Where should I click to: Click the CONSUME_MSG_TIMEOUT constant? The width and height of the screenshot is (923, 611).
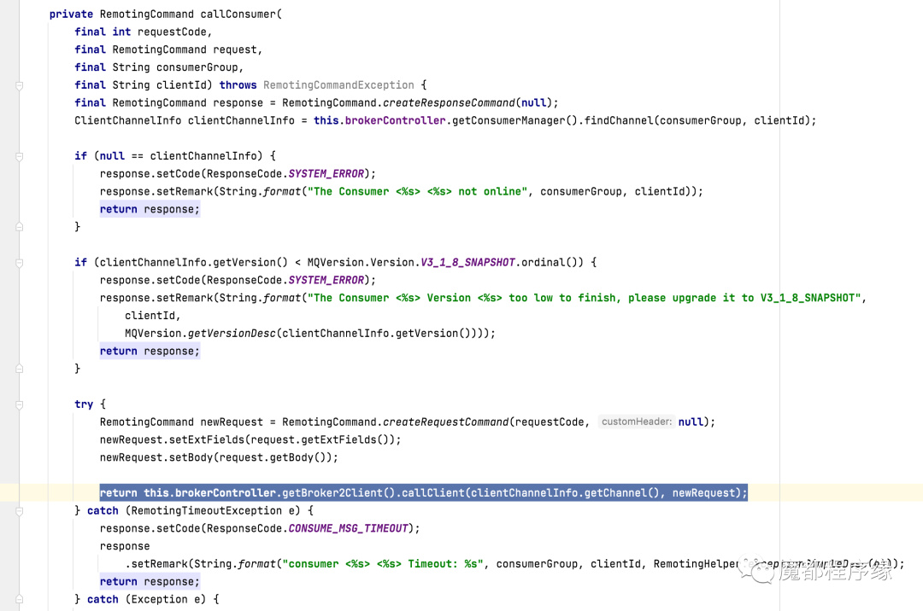348,528
